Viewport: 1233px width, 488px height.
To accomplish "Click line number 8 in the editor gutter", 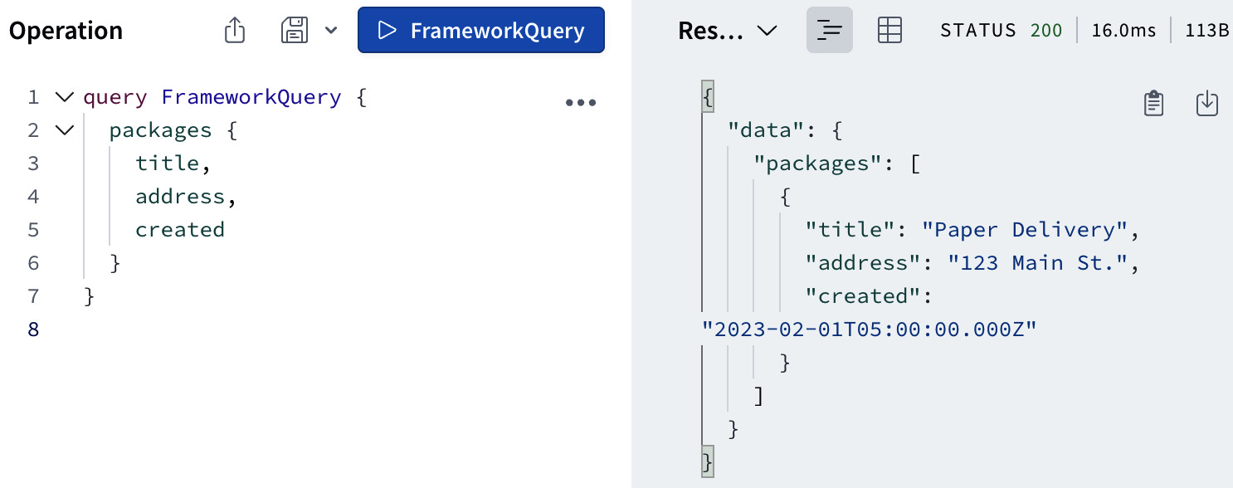I will (33, 329).
